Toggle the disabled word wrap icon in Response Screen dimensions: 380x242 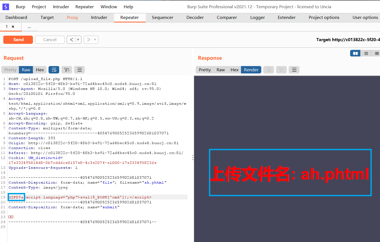point(269,70)
